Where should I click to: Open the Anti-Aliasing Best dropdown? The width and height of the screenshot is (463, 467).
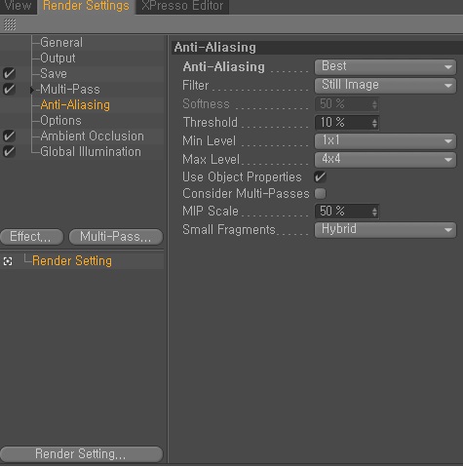[x=385, y=67]
